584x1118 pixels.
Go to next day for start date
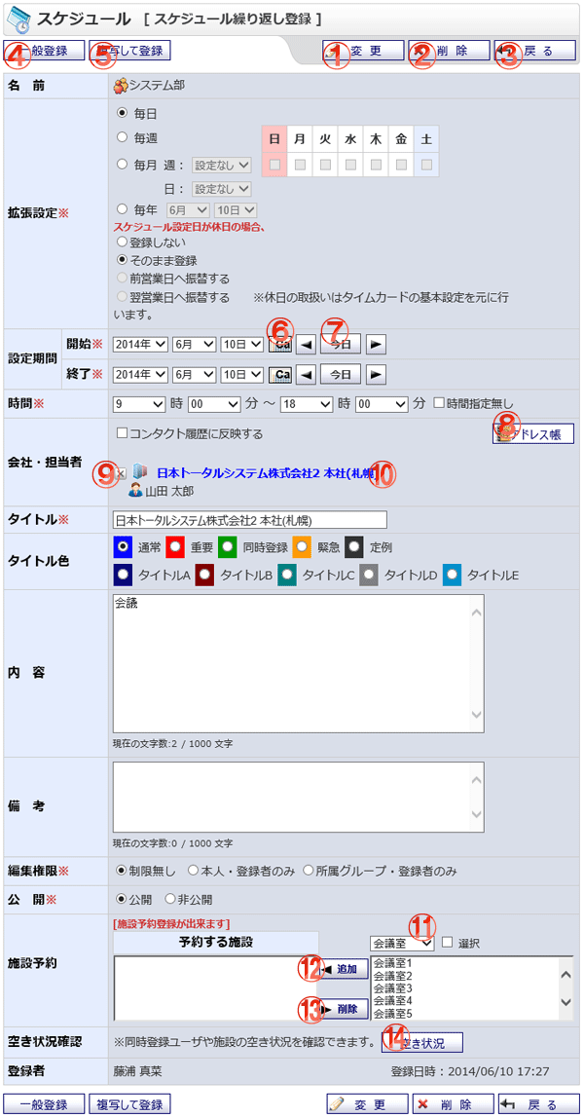(x=376, y=344)
